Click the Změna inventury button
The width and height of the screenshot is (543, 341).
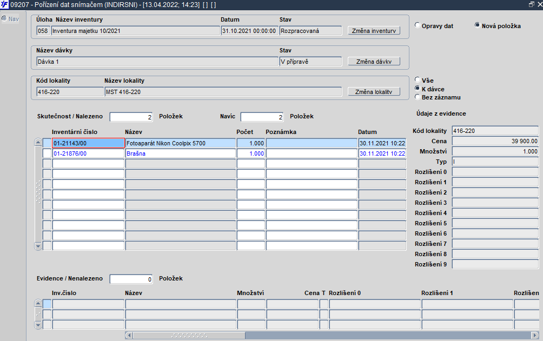374,31
